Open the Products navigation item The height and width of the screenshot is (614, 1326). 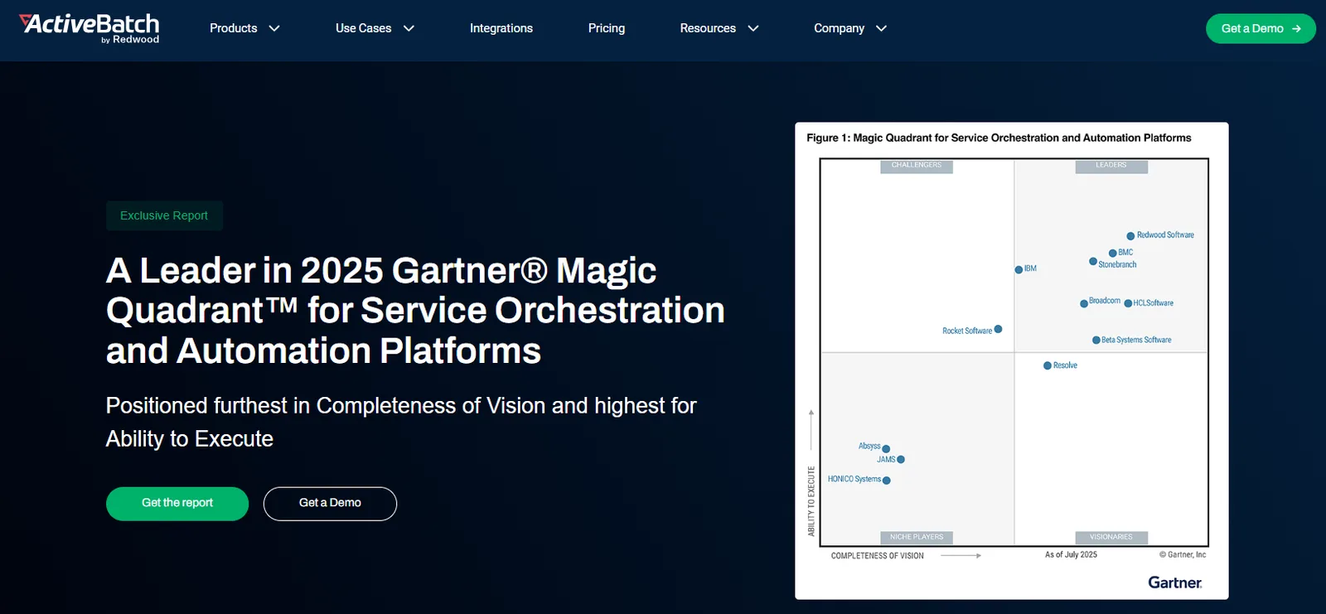click(x=234, y=28)
